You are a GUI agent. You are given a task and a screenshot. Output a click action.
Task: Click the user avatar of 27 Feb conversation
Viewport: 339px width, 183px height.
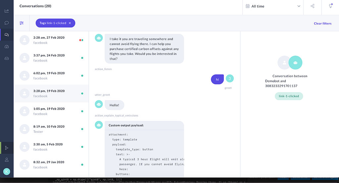(x=24, y=40)
